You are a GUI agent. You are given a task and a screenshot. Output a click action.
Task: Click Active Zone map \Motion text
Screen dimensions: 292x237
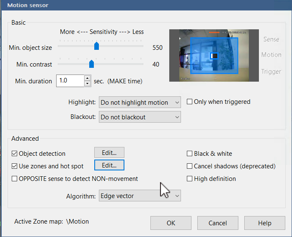click(x=52, y=222)
